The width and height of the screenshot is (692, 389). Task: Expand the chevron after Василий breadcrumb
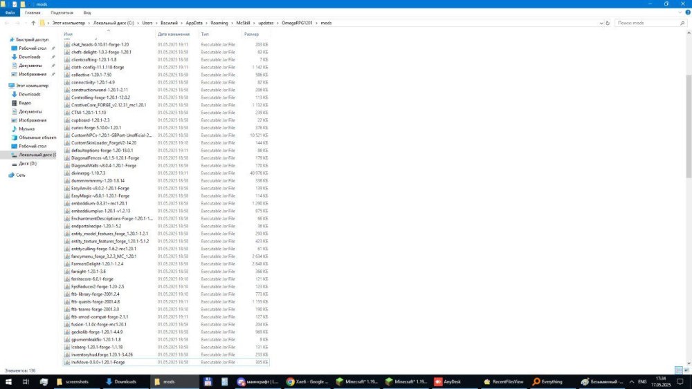point(181,23)
